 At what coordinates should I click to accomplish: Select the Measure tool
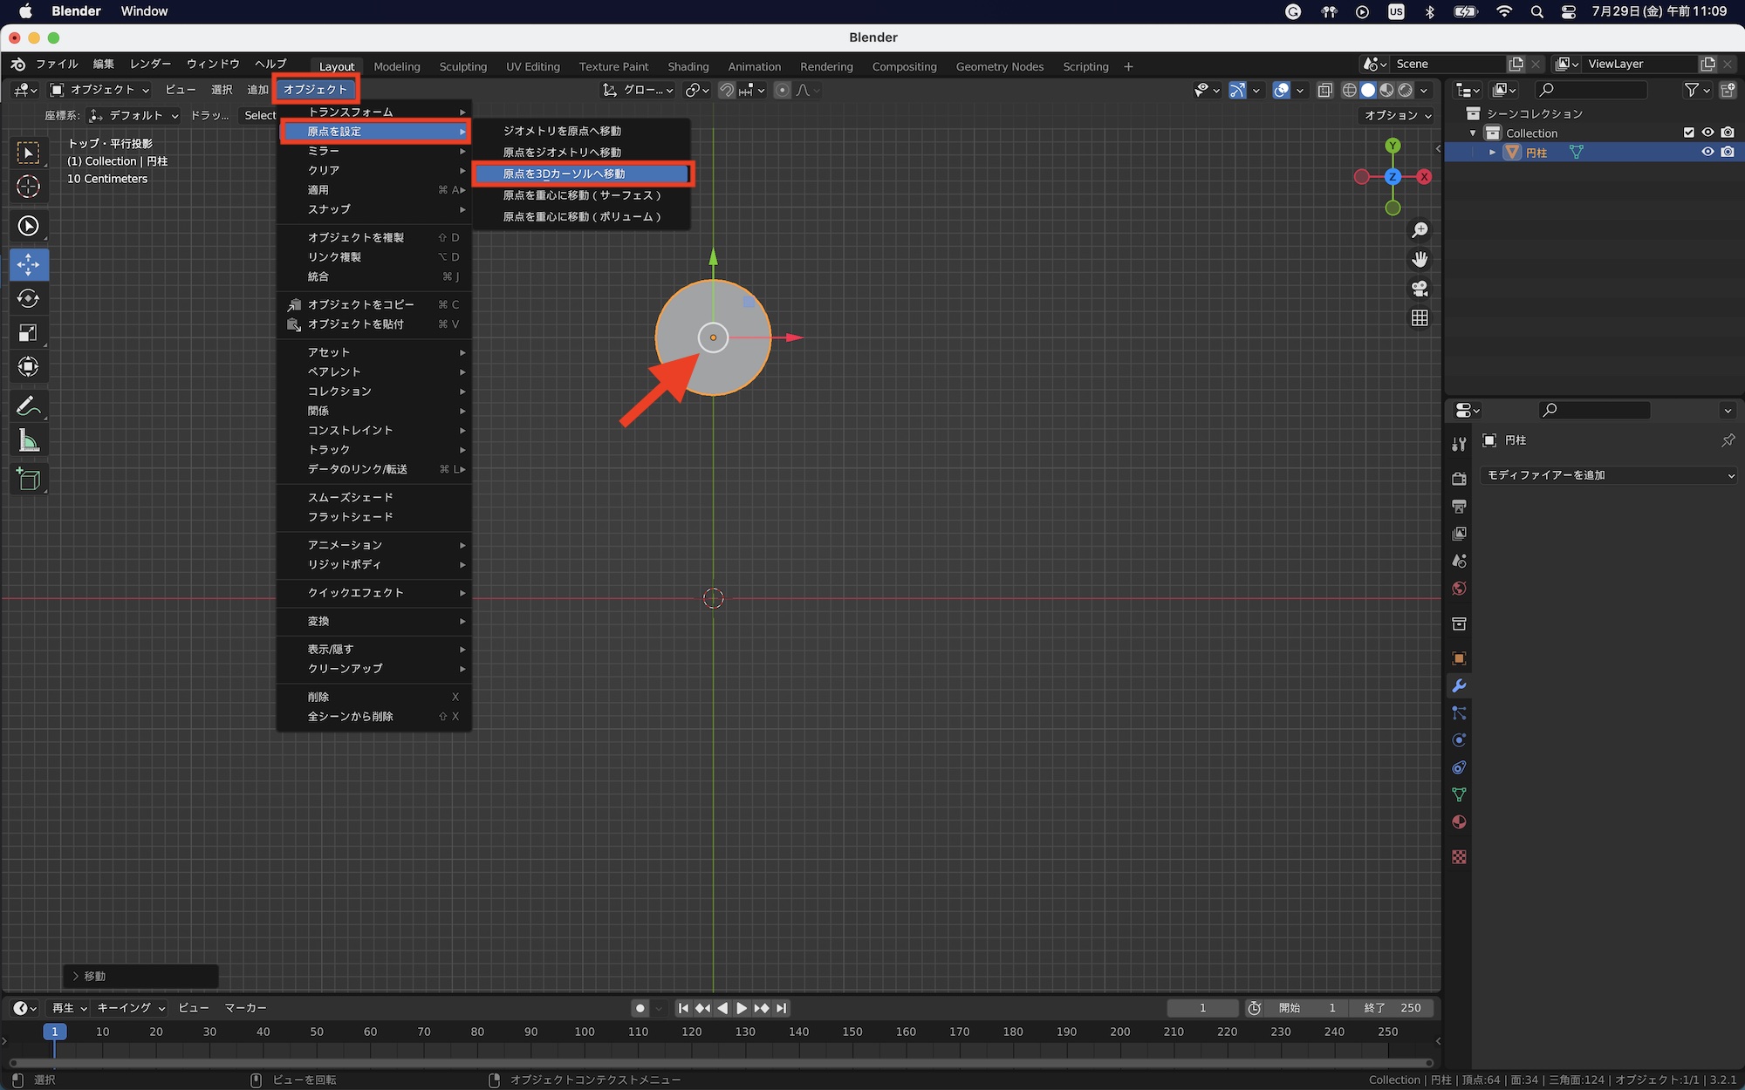[x=28, y=441]
